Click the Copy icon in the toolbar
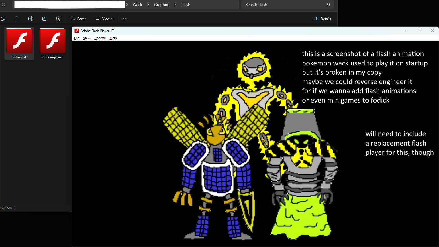Image resolution: width=439 pixels, height=247 pixels. pyautogui.click(x=3, y=19)
